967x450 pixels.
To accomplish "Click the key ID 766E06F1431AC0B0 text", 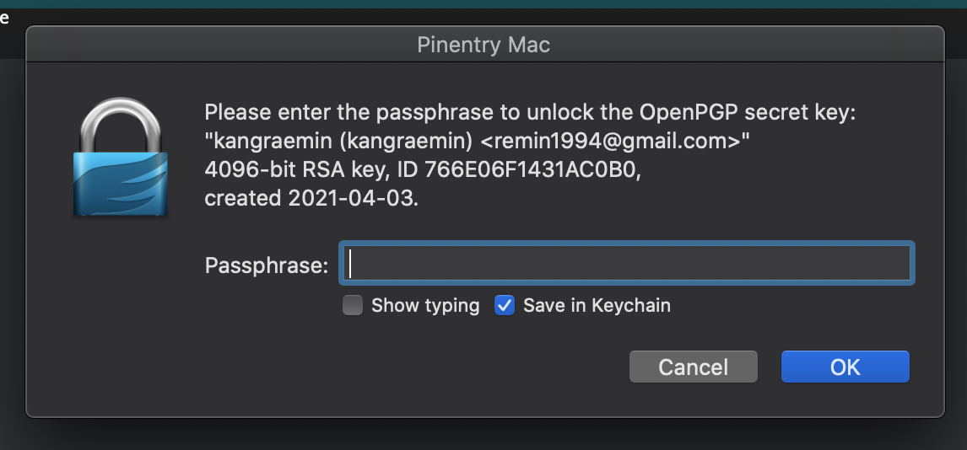I will click(532, 170).
